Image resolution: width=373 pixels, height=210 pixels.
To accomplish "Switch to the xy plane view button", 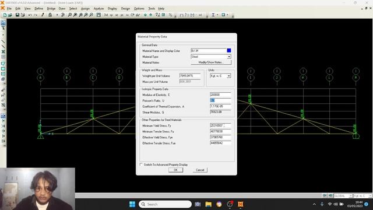I will (111, 15).
